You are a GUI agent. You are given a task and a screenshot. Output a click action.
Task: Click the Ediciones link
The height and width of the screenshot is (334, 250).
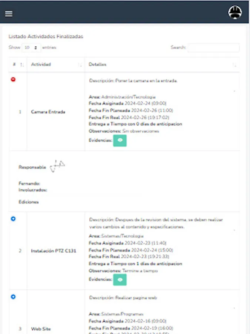(x=29, y=202)
